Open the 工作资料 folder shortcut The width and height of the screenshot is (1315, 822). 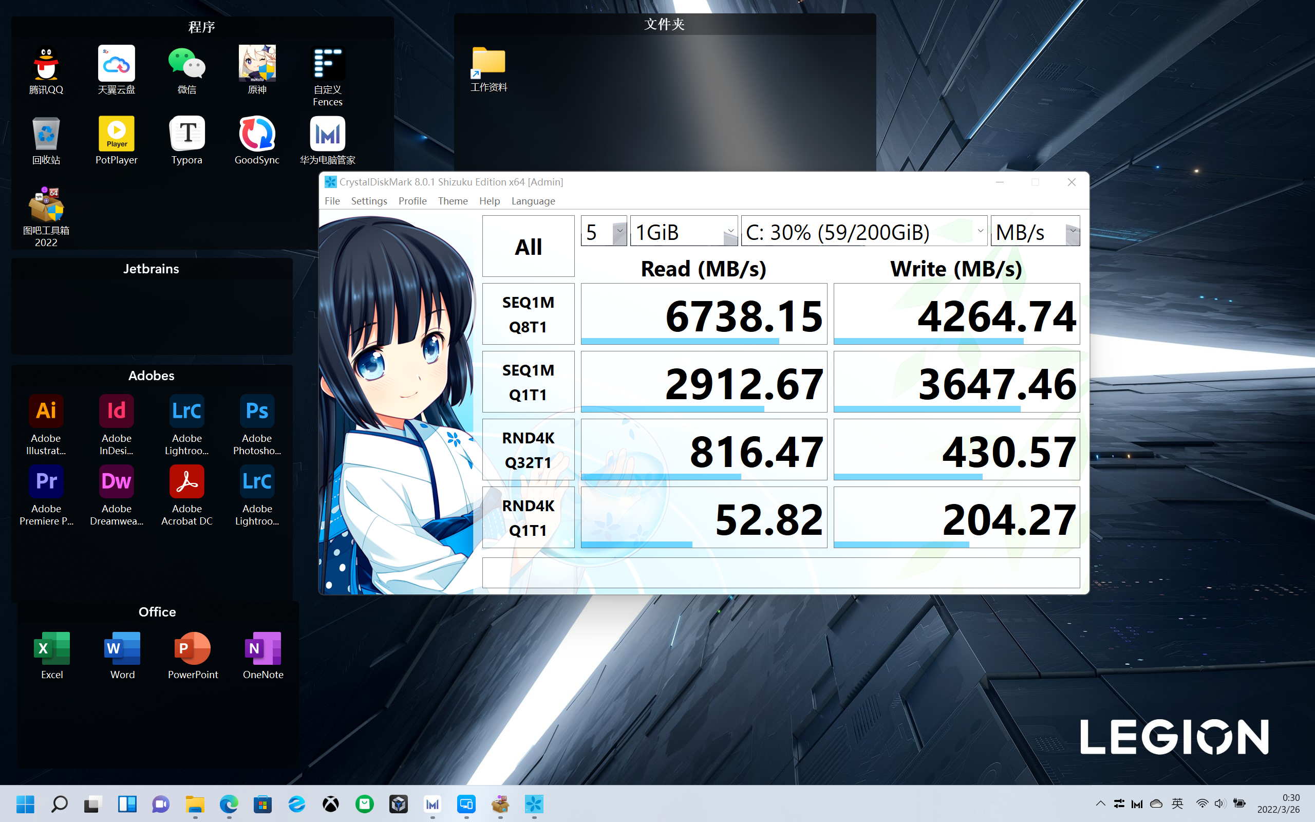point(489,69)
